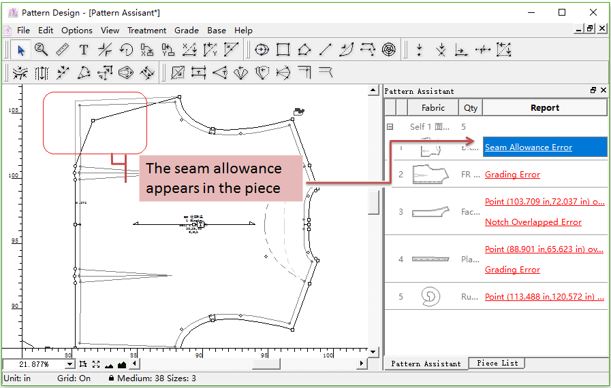
Task: Collapse the Self 1 fabric group
Action: coord(390,126)
